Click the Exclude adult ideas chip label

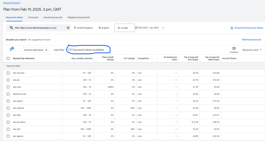[x=34, y=50]
